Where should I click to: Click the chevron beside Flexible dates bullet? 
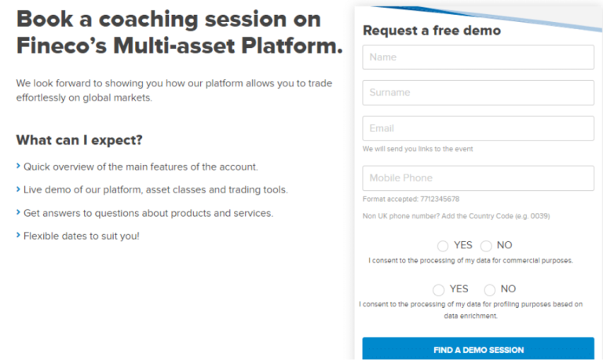pyautogui.click(x=18, y=236)
